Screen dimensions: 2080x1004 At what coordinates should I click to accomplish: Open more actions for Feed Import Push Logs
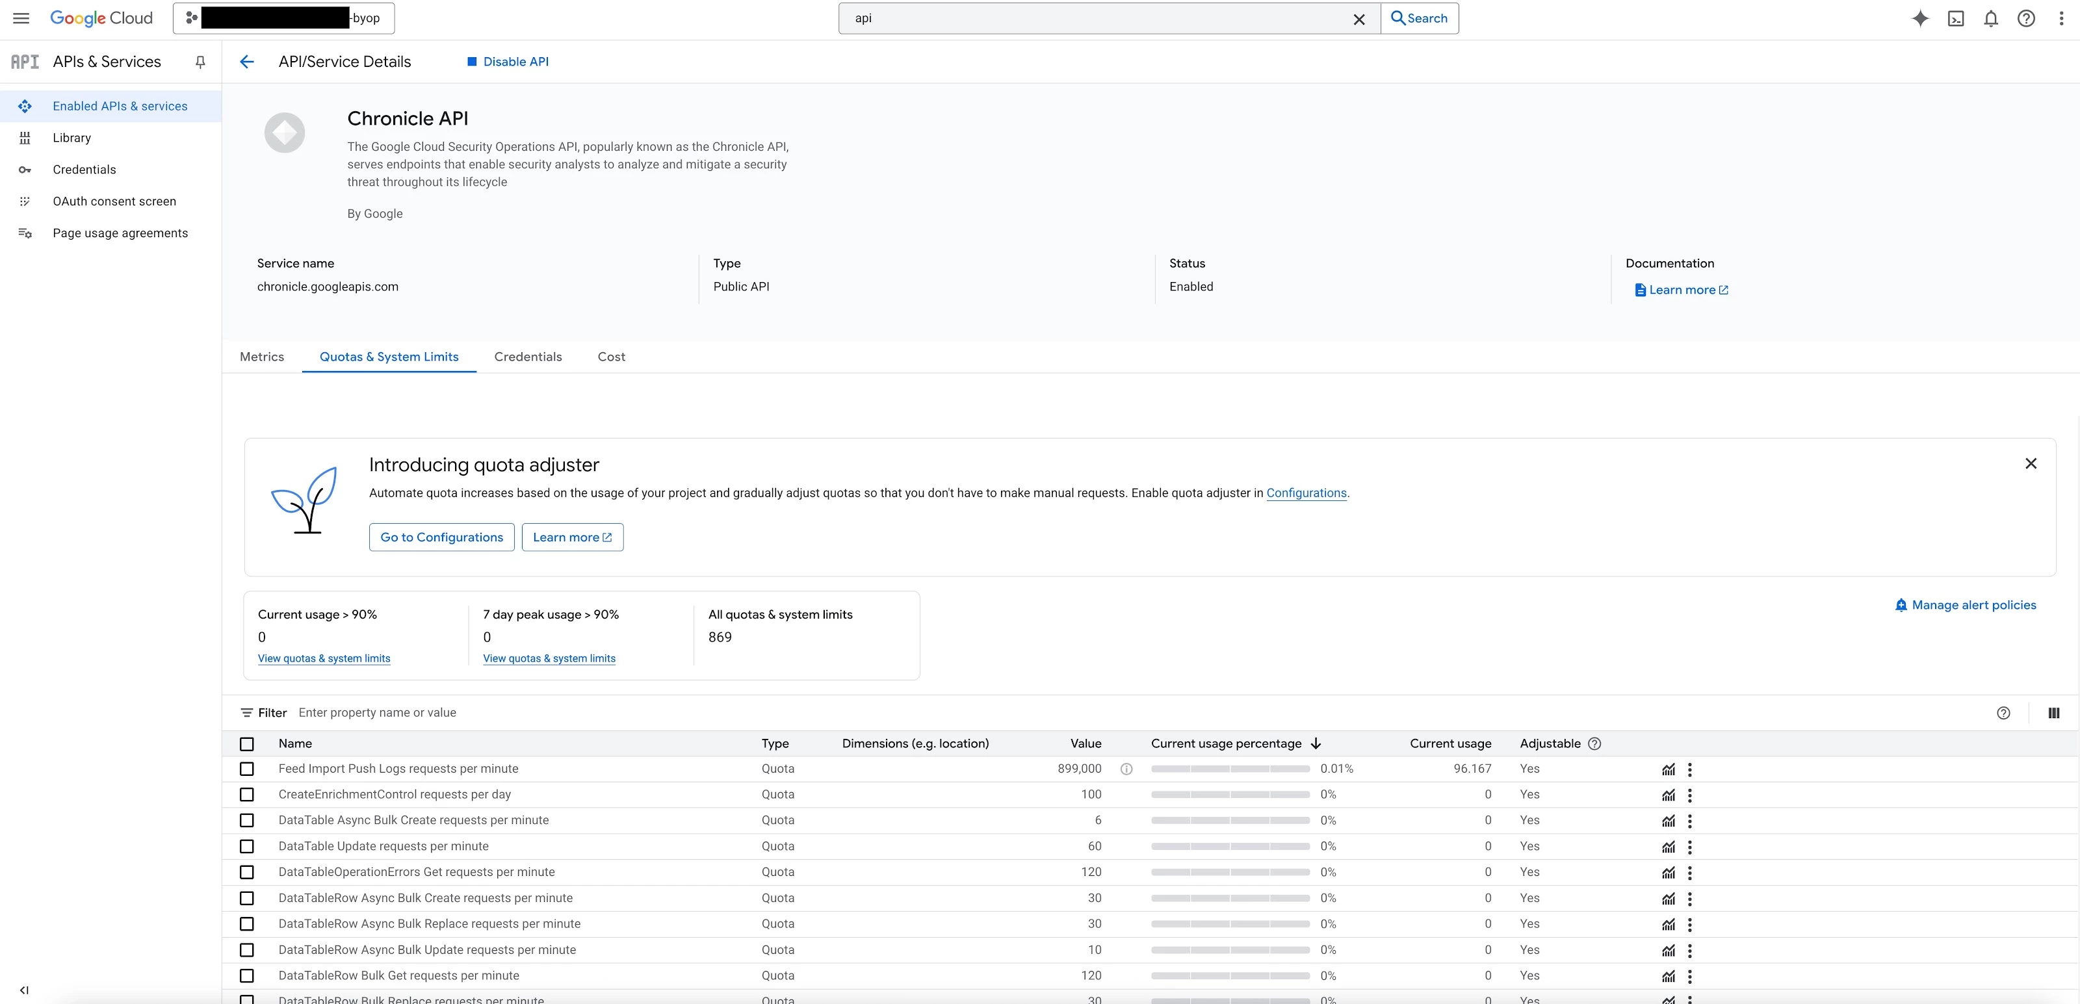click(x=1690, y=769)
